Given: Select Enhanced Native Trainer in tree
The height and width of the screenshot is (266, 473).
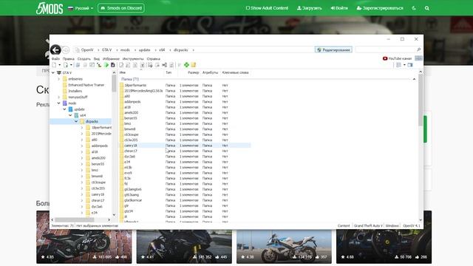Looking at the screenshot, I should 86,85.
